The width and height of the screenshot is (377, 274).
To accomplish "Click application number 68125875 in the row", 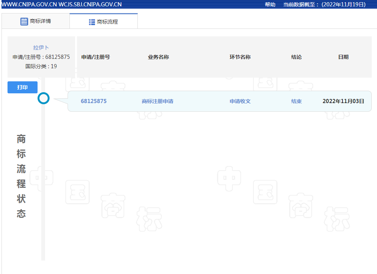I will 93,101.
